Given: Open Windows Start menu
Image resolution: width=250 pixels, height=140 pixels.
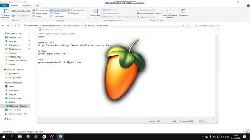Looking at the screenshot, I should (x=4, y=136).
